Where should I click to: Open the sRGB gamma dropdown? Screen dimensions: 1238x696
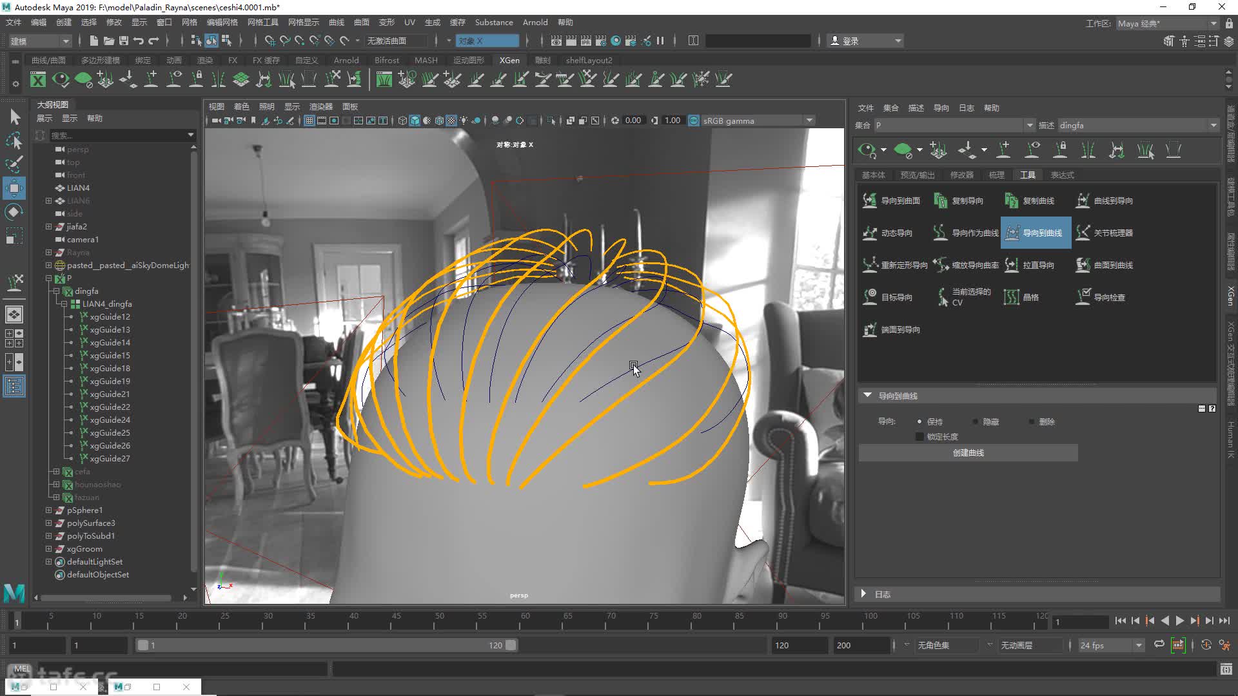[758, 121]
